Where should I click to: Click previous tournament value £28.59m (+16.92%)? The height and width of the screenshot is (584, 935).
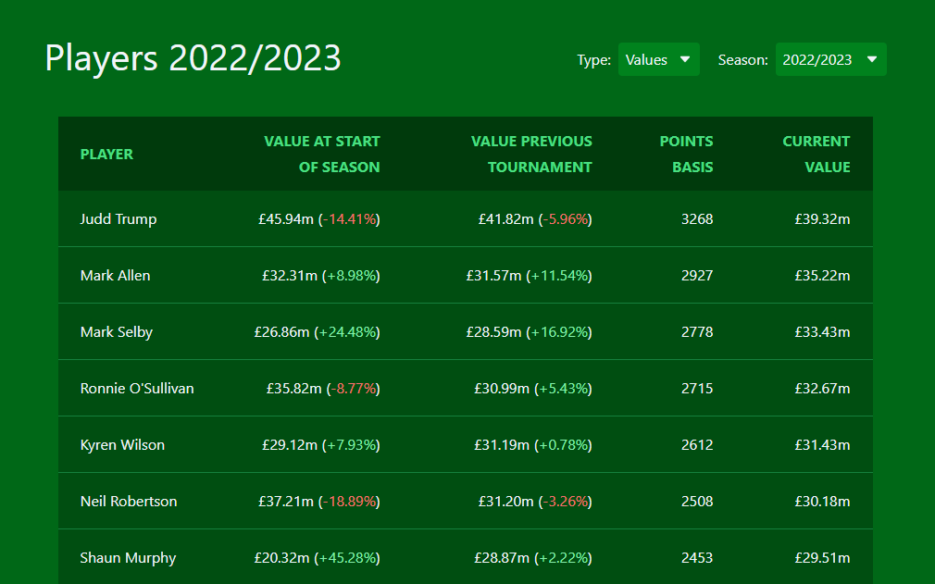(529, 332)
